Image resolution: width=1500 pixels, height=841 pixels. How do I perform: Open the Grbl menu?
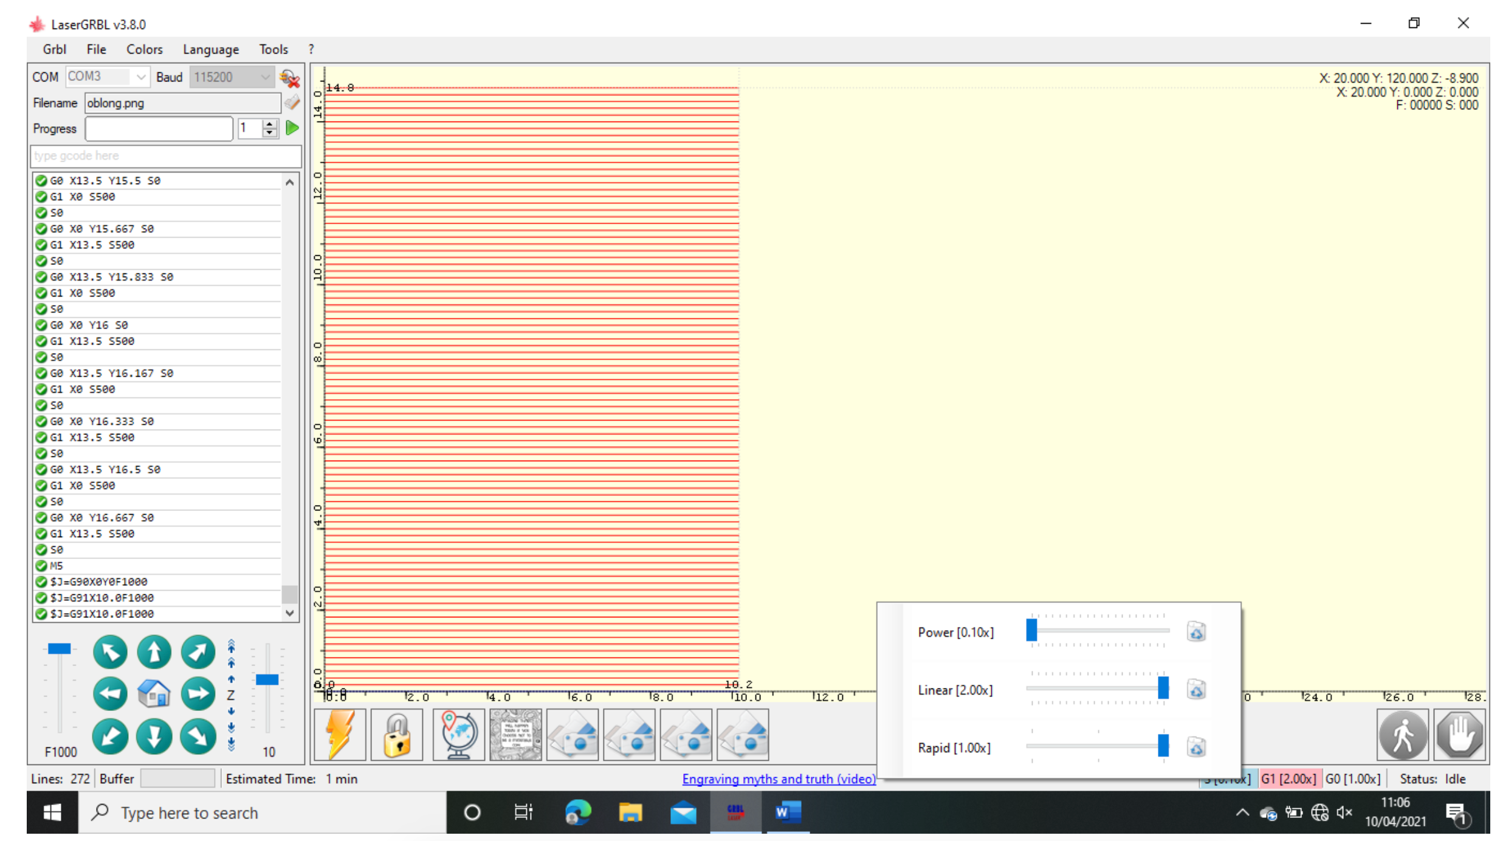55,49
